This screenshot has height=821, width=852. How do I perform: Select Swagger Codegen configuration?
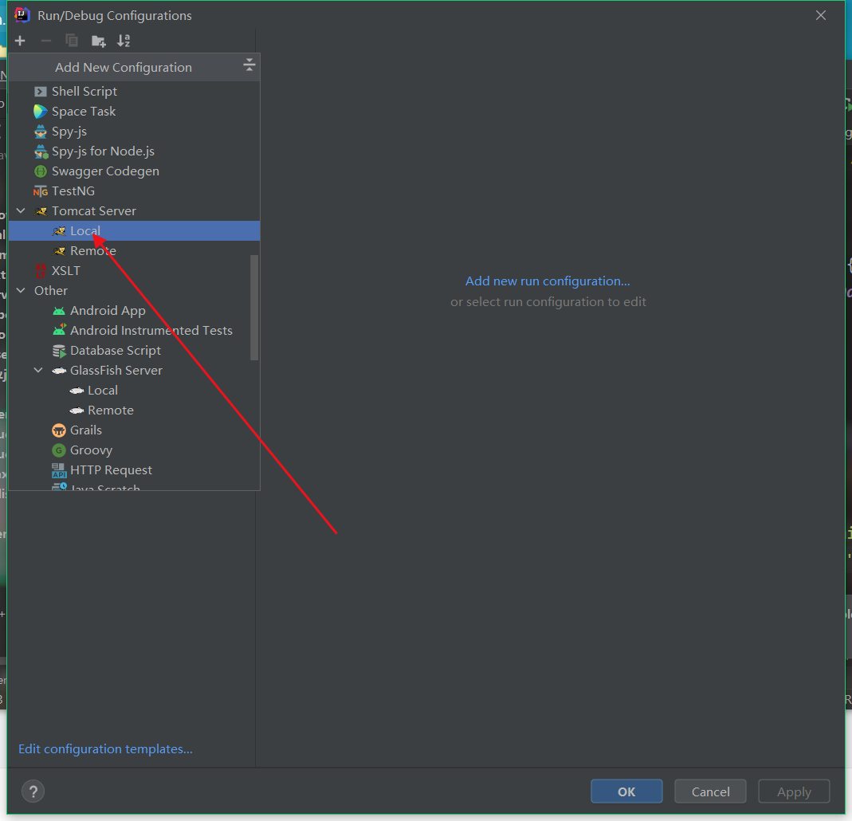(x=134, y=171)
